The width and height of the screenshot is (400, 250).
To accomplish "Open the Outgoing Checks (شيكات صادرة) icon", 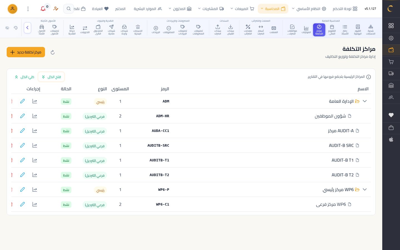I will tap(111, 30).
